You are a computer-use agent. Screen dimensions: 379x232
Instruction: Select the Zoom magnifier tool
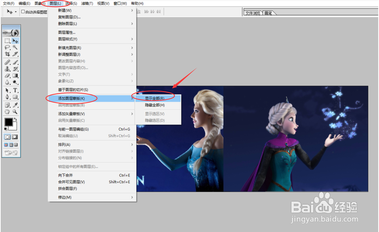click(15, 112)
